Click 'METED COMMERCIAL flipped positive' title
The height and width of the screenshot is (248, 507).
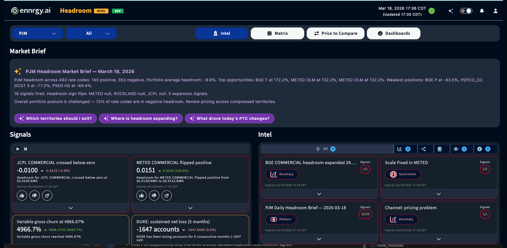(x=174, y=163)
